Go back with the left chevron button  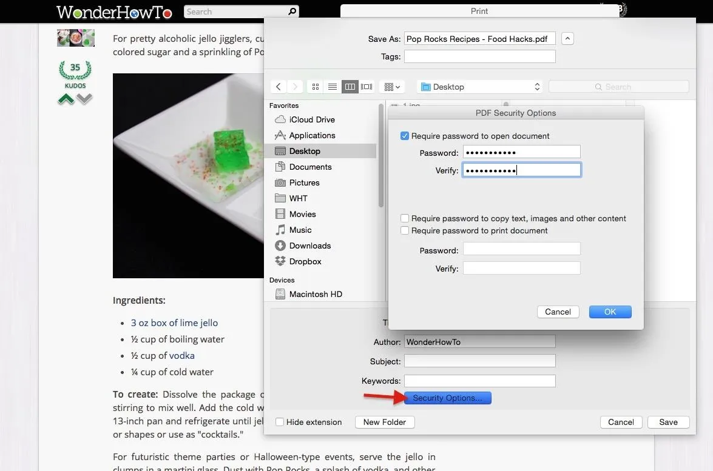(x=279, y=87)
